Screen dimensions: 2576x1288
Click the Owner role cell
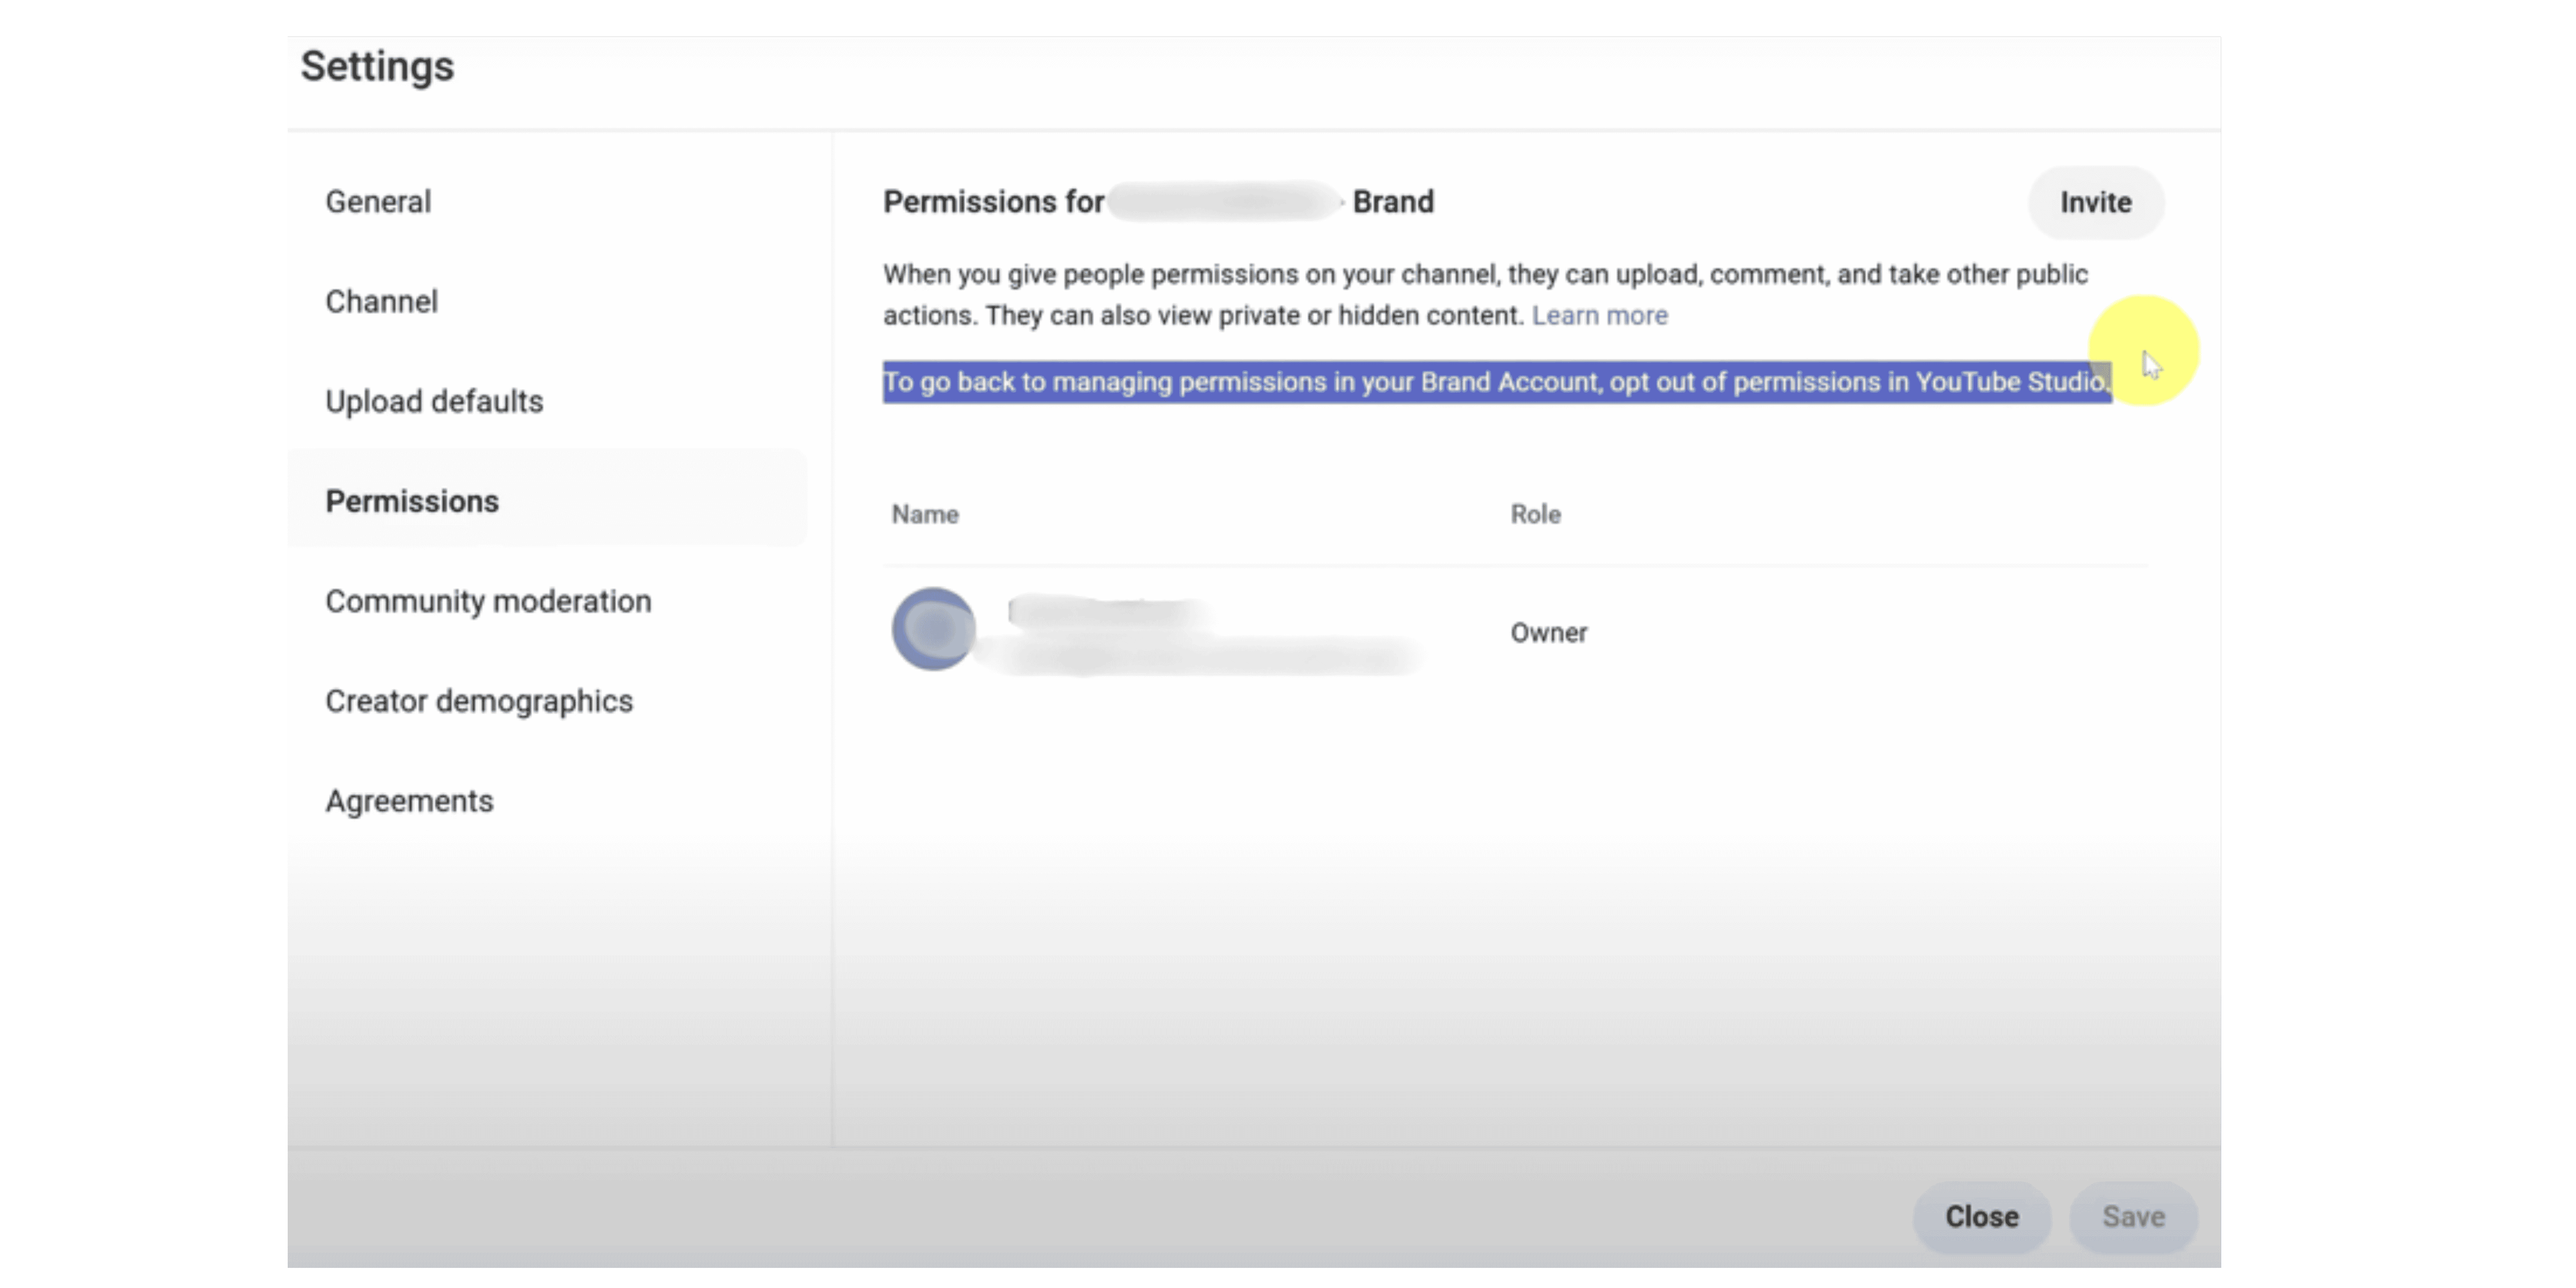coord(1548,632)
